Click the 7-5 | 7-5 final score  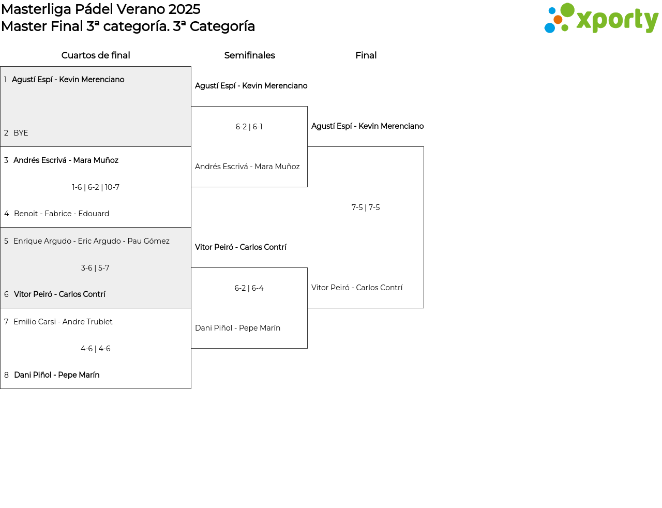click(x=366, y=207)
